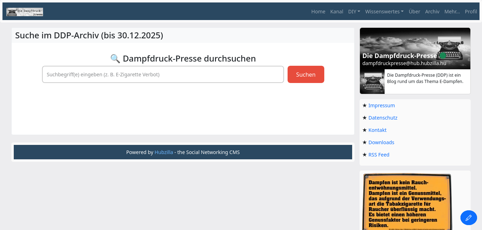The width and height of the screenshot is (482, 230).
Task: Click the blue pencil edit button
Action: tap(469, 218)
